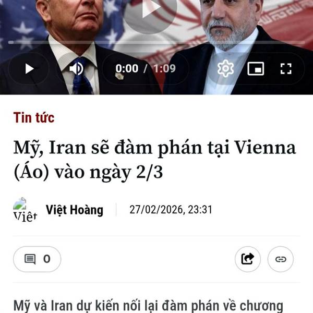The width and height of the screenshot is (313, 313).
Task: Enable picture-in-picture mode icon
Action: tap(256, 69)
